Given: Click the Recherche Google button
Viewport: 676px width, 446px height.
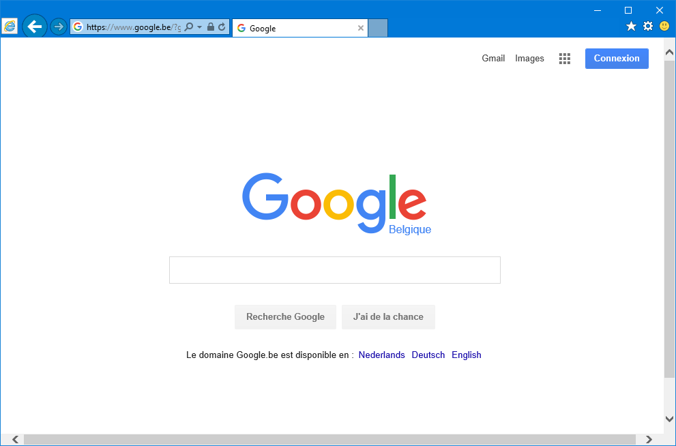Looking at the screenshot, I should 285,316.
